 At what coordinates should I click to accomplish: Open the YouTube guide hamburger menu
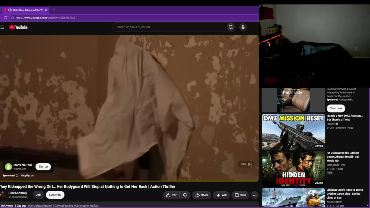coord(2,27)
